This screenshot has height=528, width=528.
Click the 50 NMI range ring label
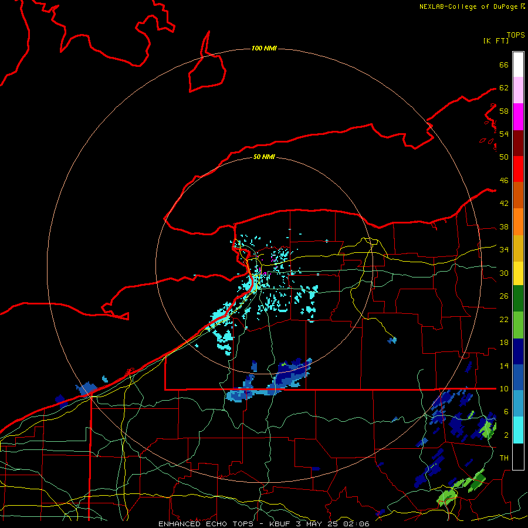click(x=264, y=157)
